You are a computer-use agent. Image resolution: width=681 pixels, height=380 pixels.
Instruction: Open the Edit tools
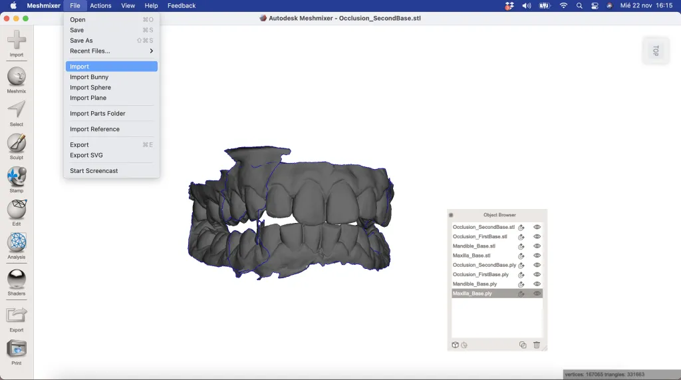click(x=17, y=212)
